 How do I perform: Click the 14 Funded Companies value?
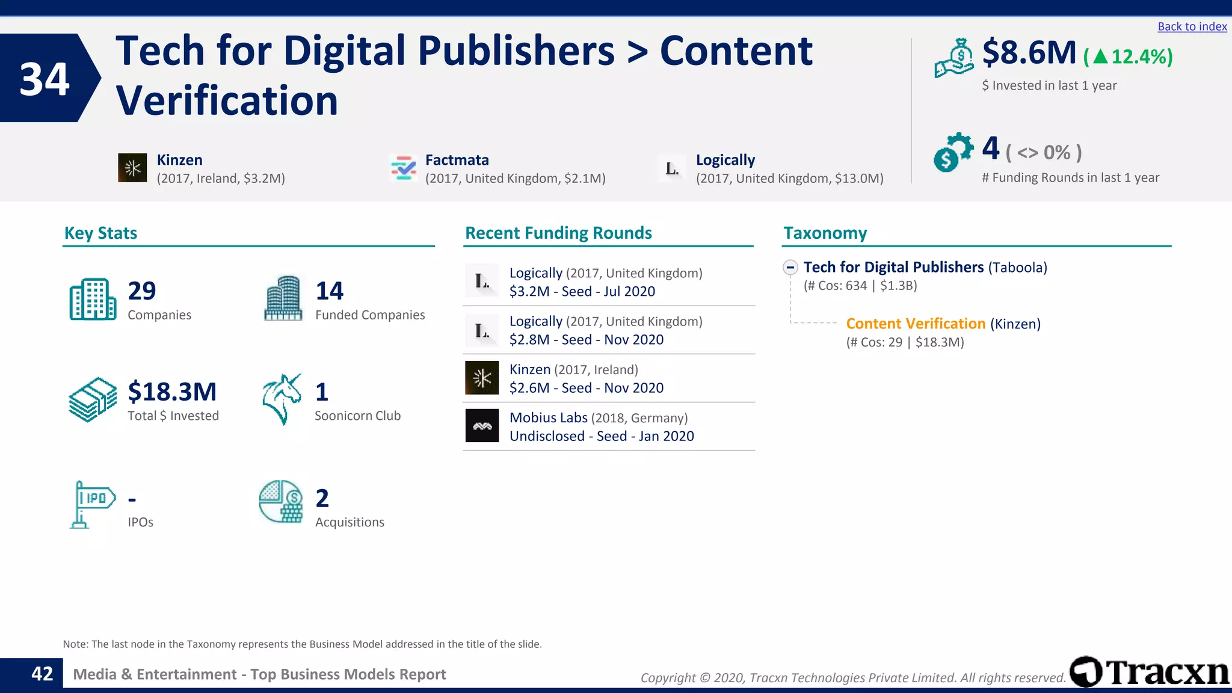click(330, 291)
